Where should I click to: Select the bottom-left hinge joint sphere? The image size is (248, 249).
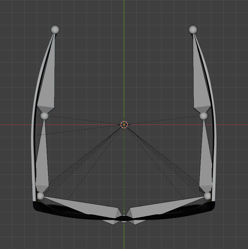pyautogui.click(x=41, y=196)
